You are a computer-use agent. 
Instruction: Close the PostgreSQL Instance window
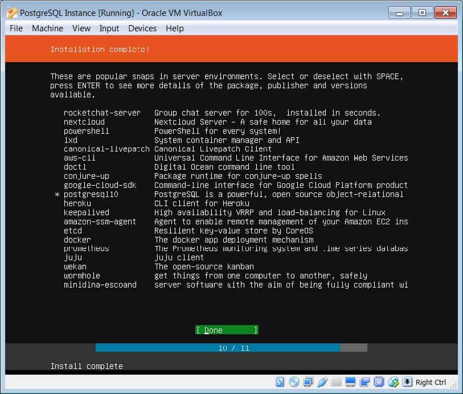[445, 13]
